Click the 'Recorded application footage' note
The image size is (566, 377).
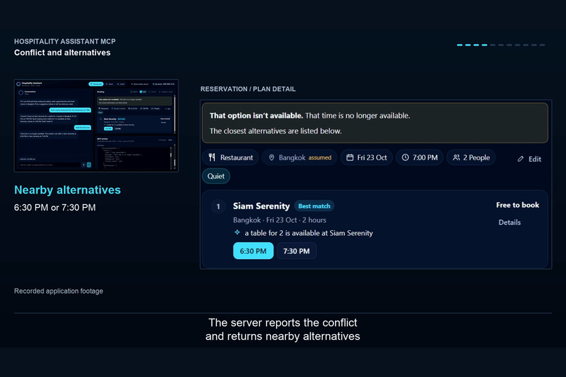58,291
